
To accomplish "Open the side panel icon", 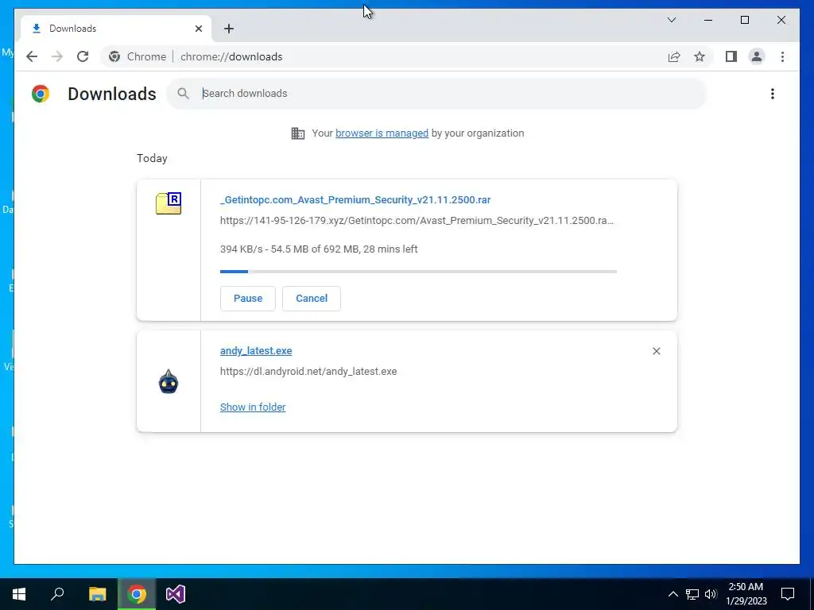I will coord(731,56).
